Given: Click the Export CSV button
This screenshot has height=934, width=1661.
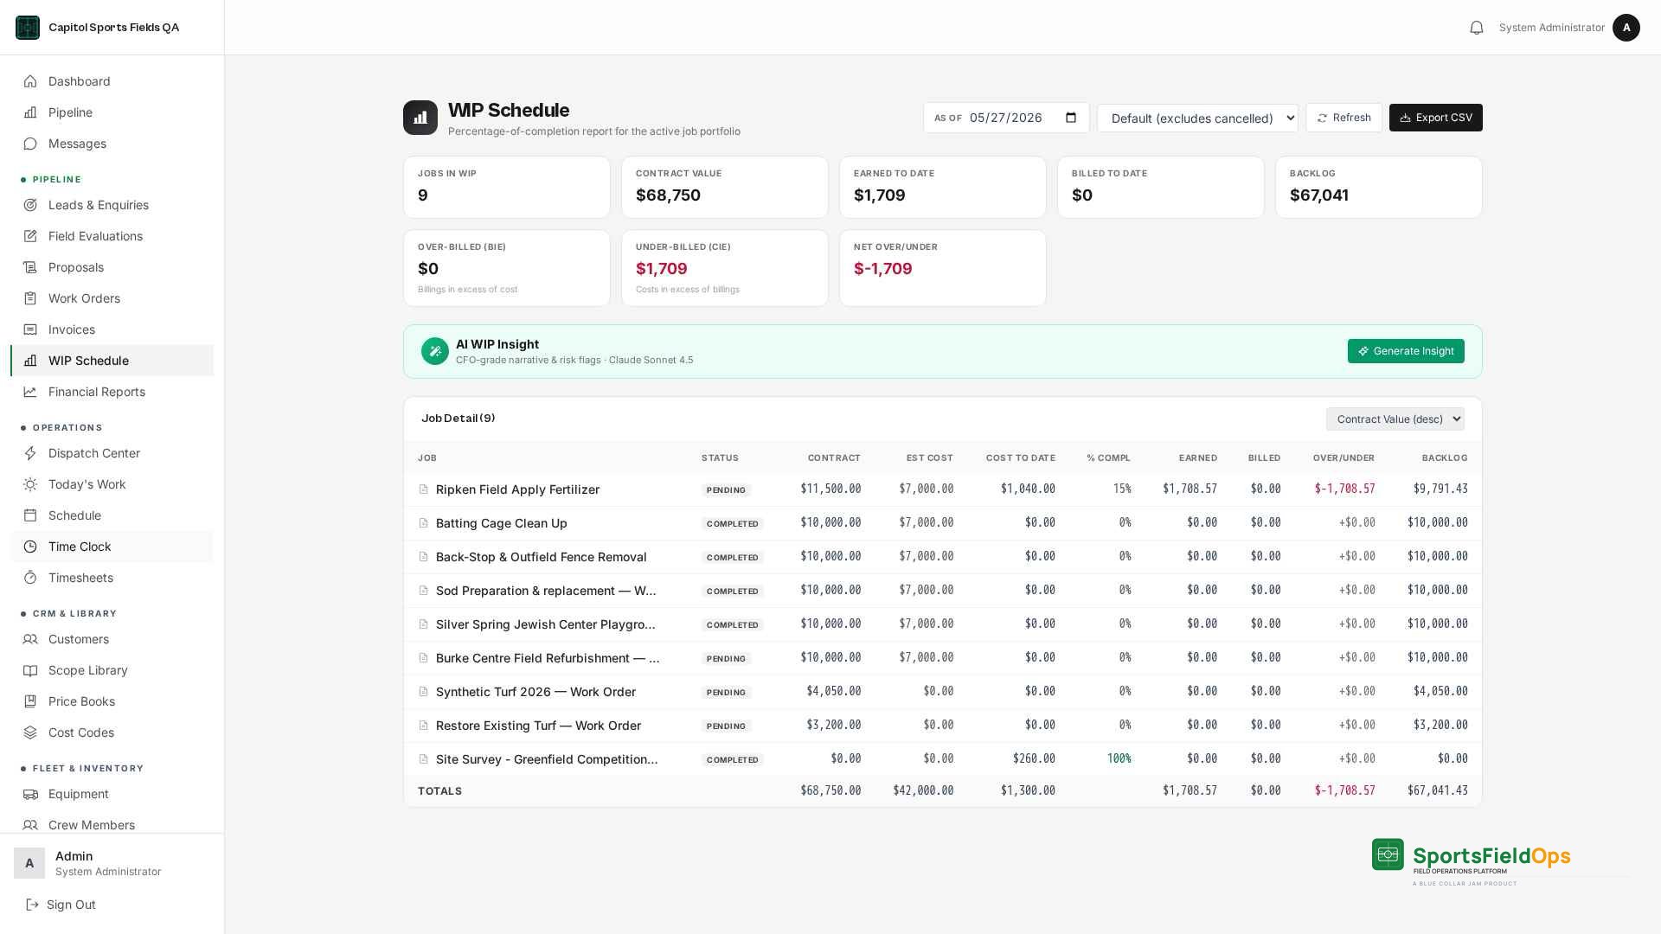Looking at the screenshot, I should 1435,118.
